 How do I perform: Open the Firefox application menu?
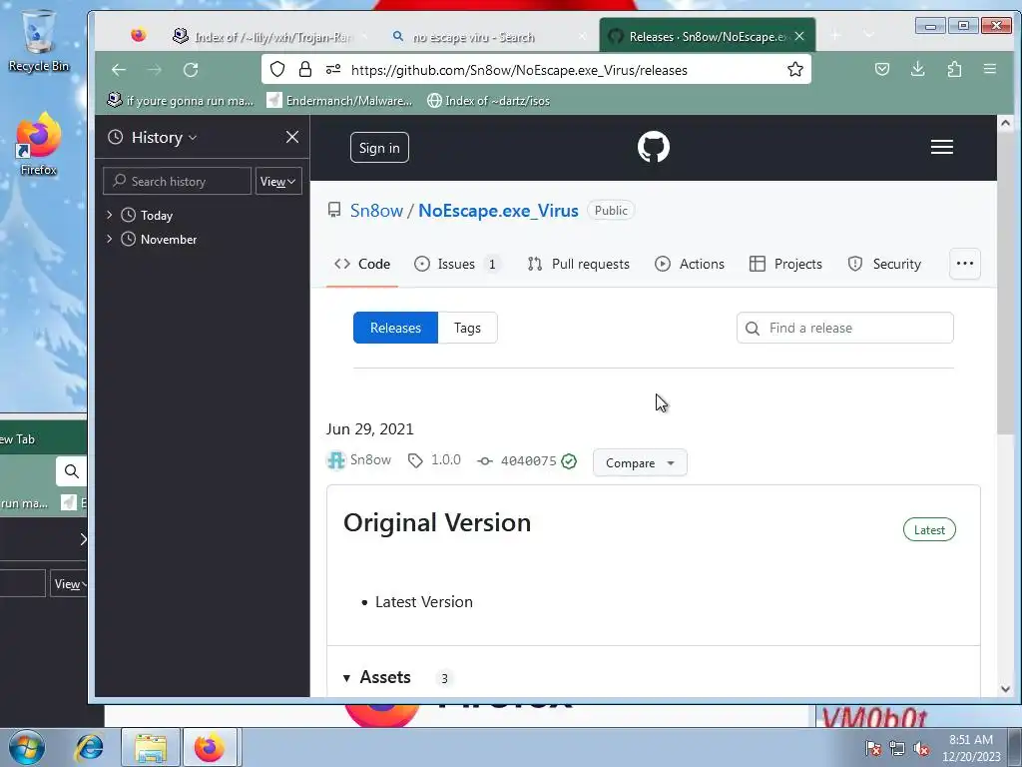[x=989, y=69]
